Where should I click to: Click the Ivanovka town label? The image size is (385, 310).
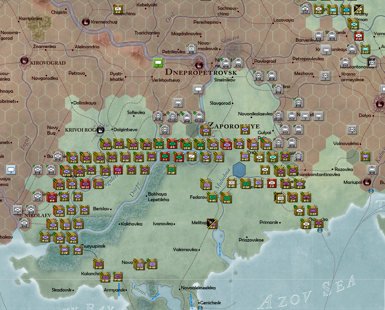163,224
